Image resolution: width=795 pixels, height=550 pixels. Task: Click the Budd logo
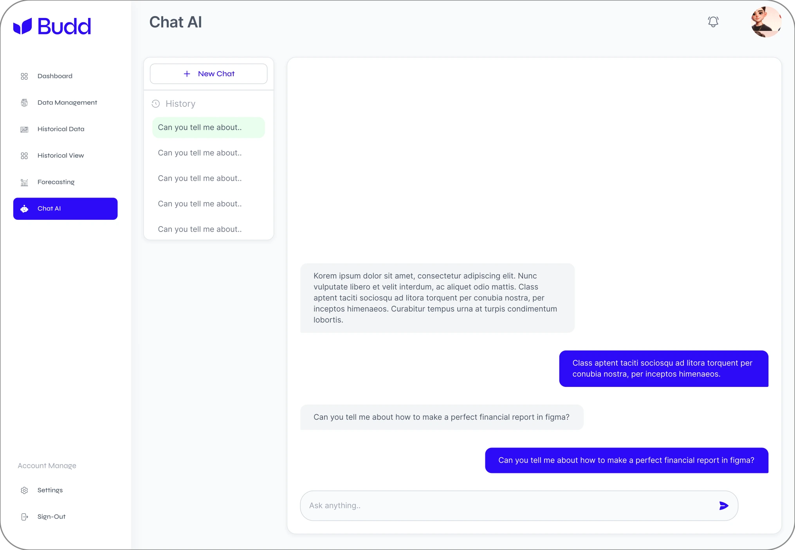click(x=52, y=26)
